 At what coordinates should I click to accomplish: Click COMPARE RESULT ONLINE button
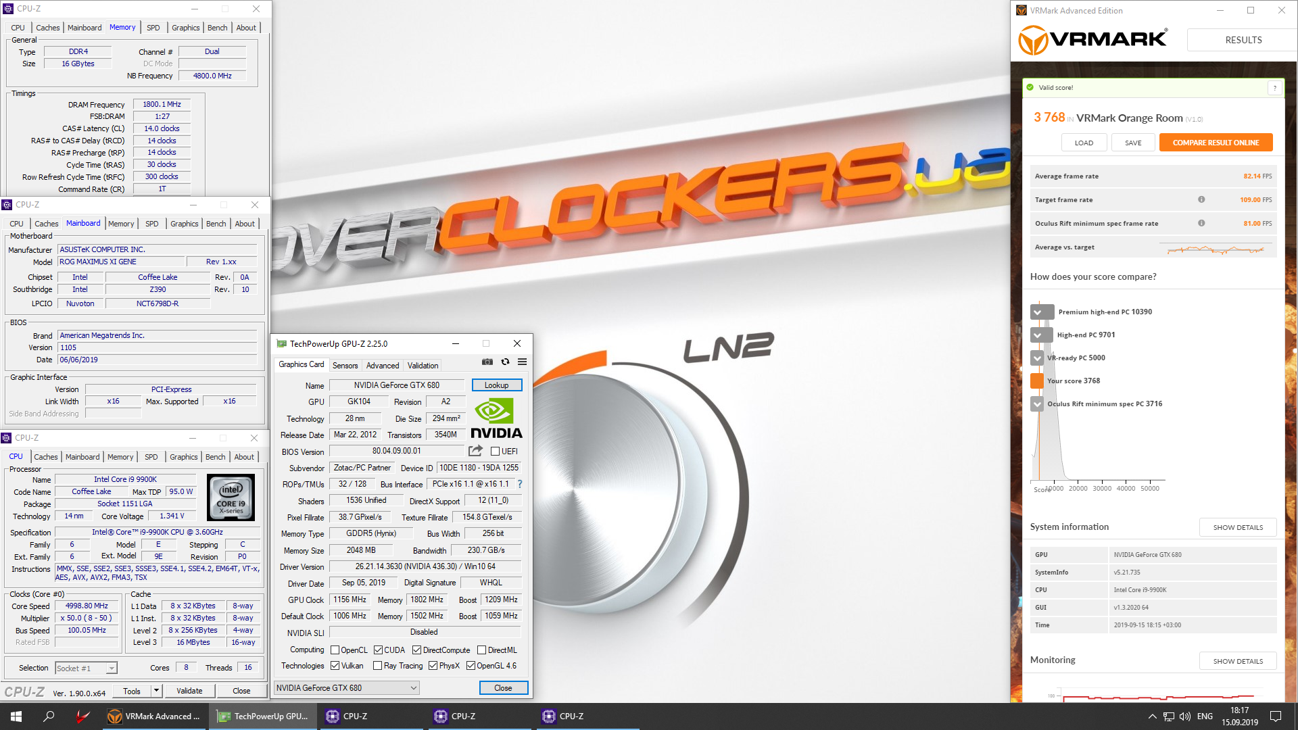1216,143
